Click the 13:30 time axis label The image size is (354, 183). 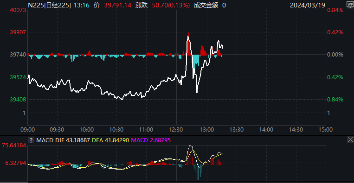[x=237, y=130]
